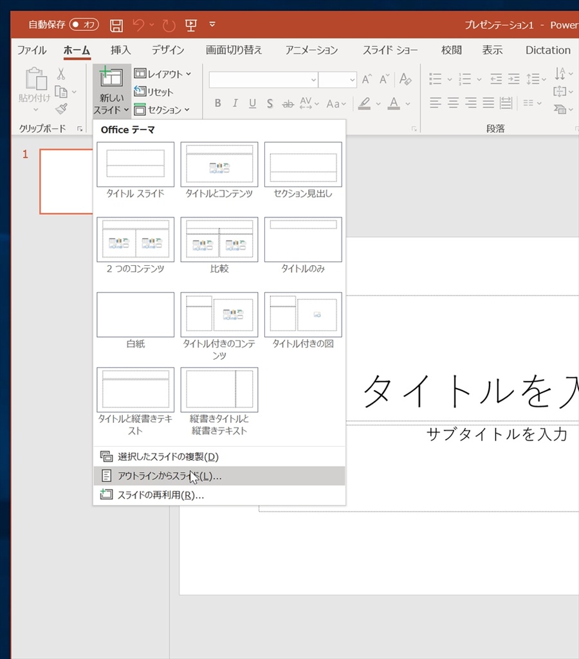Toggle Bold formatting
This screenshot has width=579, height=659.
click(217, 103)
